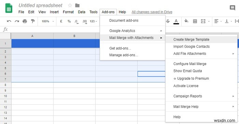This screenshot has height=124, width=239.
Task: Open merge cells dropdown arrow
Action: pyautogui.click(x=209, y=21)
